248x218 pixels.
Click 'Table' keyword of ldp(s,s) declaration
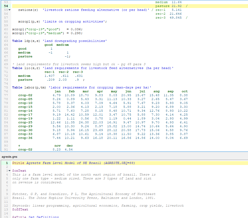17,41
